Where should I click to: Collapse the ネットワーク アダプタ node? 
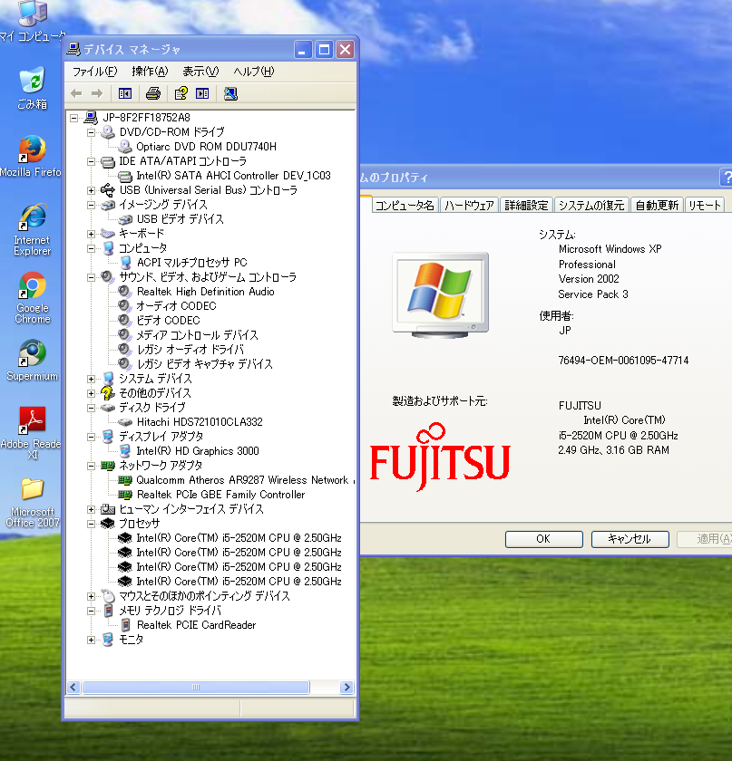91,466
